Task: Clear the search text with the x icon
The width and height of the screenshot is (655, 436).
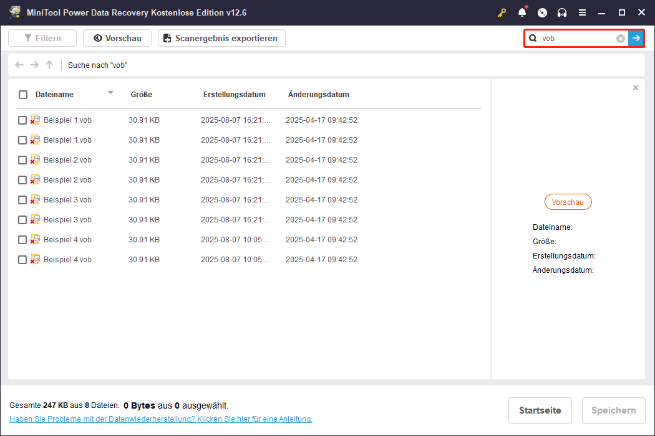Action: [621, 39]
